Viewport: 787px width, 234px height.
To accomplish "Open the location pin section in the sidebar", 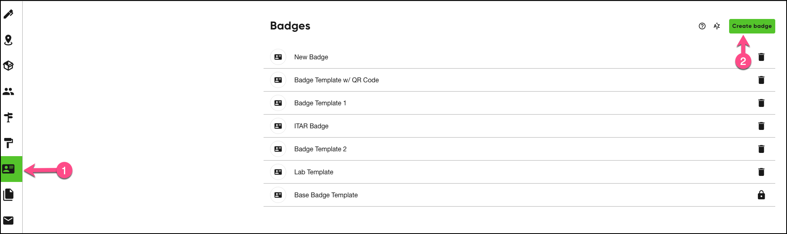I will pos(9,40).
